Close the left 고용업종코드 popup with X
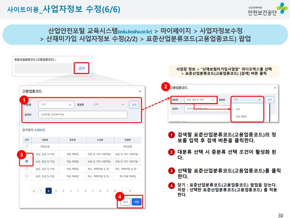 click(x=140, y=91)
